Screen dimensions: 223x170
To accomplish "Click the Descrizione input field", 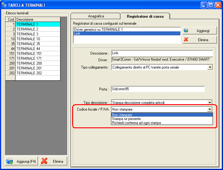I will tap(162, 53).
